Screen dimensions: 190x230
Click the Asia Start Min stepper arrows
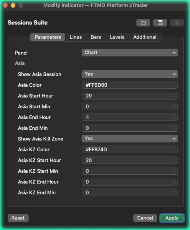(x=174, y=106)
